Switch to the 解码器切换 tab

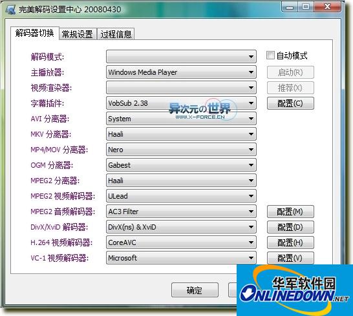[x=35, y=34]
